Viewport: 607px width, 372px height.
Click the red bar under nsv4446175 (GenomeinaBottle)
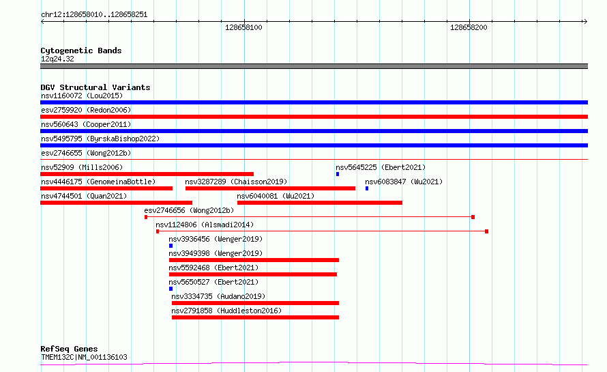coord(106,188)
